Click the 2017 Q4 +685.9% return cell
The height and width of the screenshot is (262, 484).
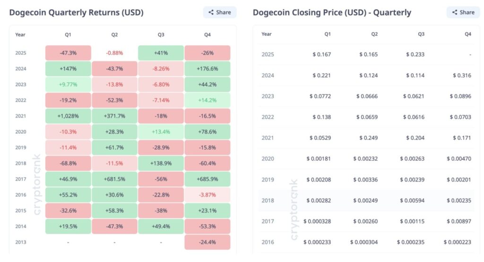207,179
